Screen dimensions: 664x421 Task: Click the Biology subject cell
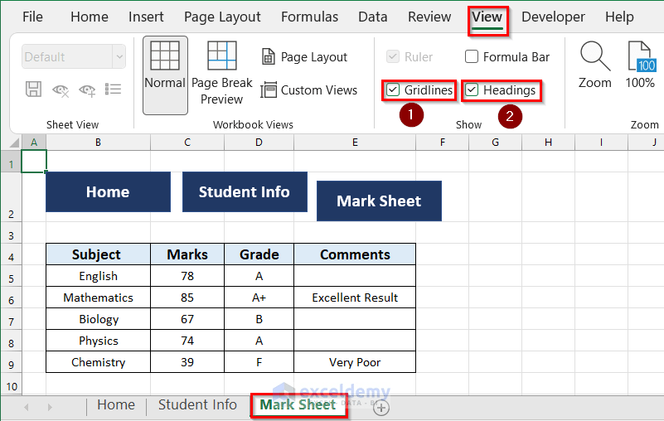coord(99,319)
